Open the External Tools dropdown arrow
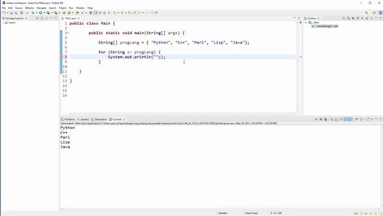The width and height of the screenshot is (384, 216). click(59, 13)
